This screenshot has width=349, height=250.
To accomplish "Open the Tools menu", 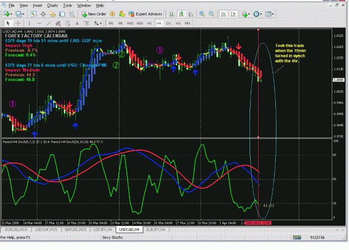I will coord(68,6).
